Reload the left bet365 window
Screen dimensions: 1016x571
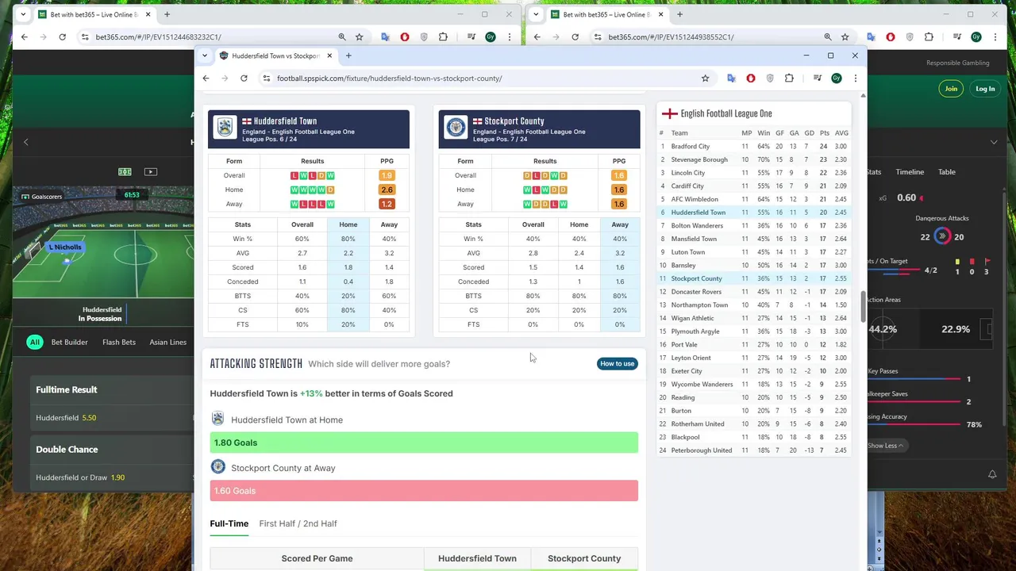[62, 36]
